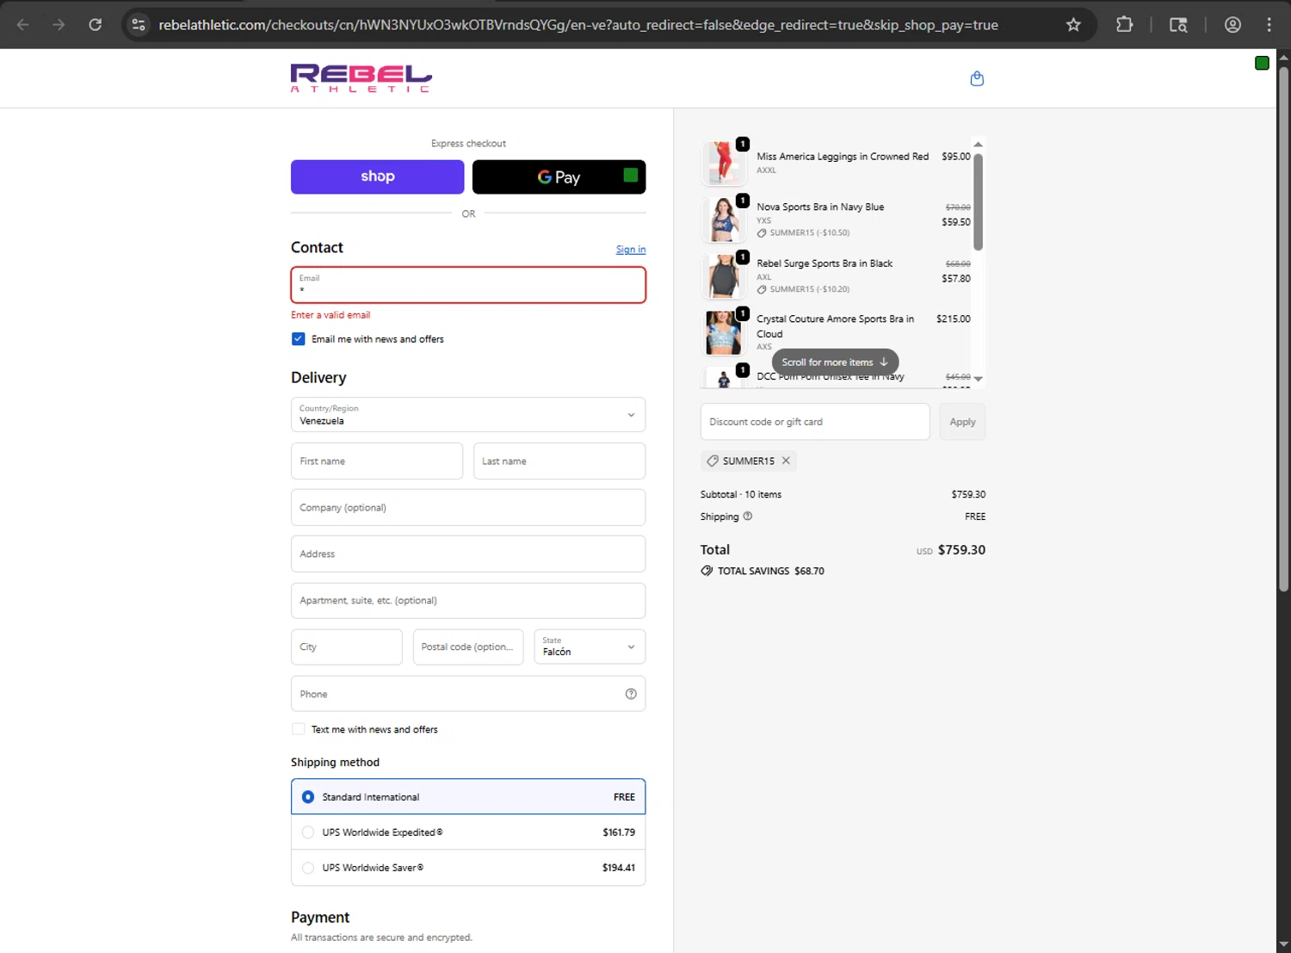
Task: Click the browser address bar URL
Action: [x=578, y=25]
